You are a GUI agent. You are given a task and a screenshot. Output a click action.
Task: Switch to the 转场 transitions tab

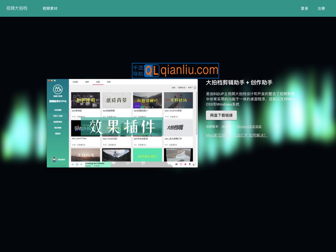[109, 82]
